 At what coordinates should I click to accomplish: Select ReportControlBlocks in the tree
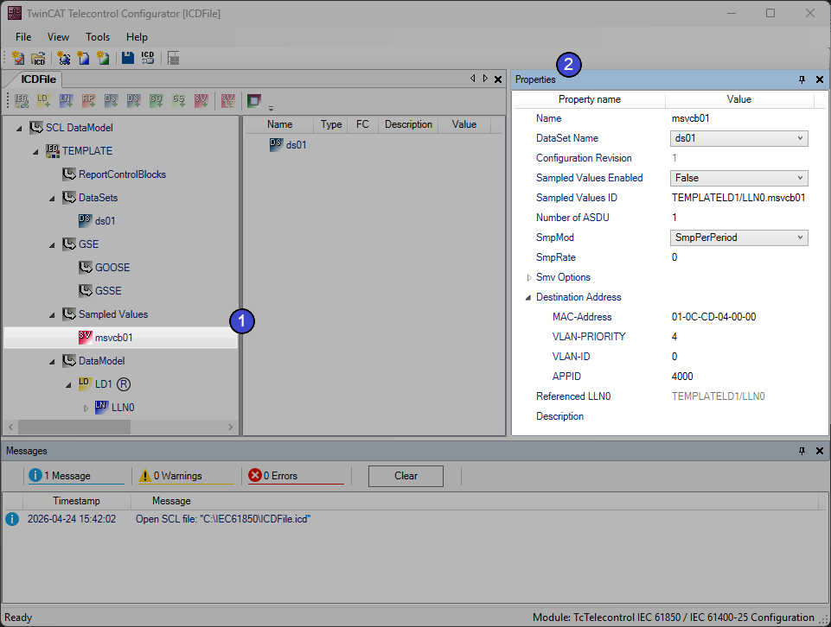click(122, 174)
